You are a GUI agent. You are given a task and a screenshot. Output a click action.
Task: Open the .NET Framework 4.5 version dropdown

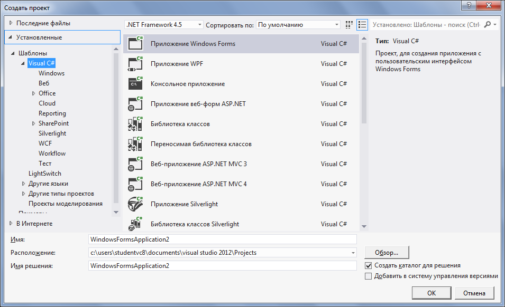[200, 25]
